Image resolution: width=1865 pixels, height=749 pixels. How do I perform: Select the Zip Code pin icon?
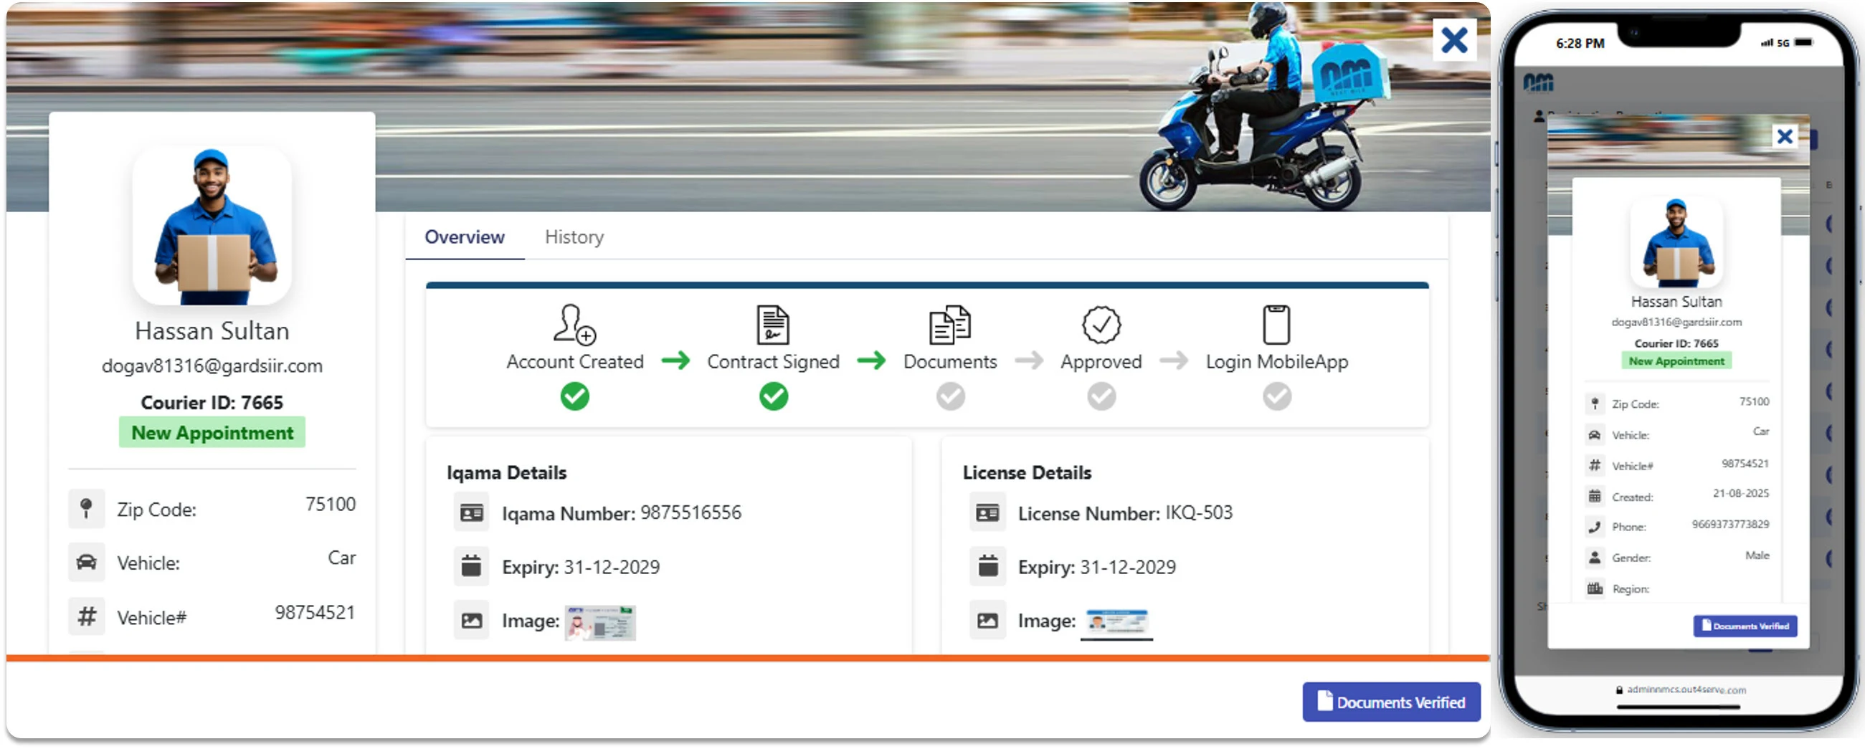(x=87, y=508)
